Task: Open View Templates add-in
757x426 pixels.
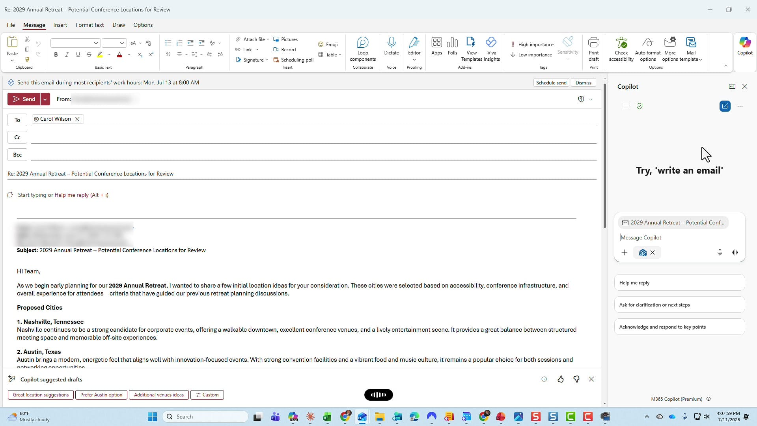Action: [x=472, y=49]
